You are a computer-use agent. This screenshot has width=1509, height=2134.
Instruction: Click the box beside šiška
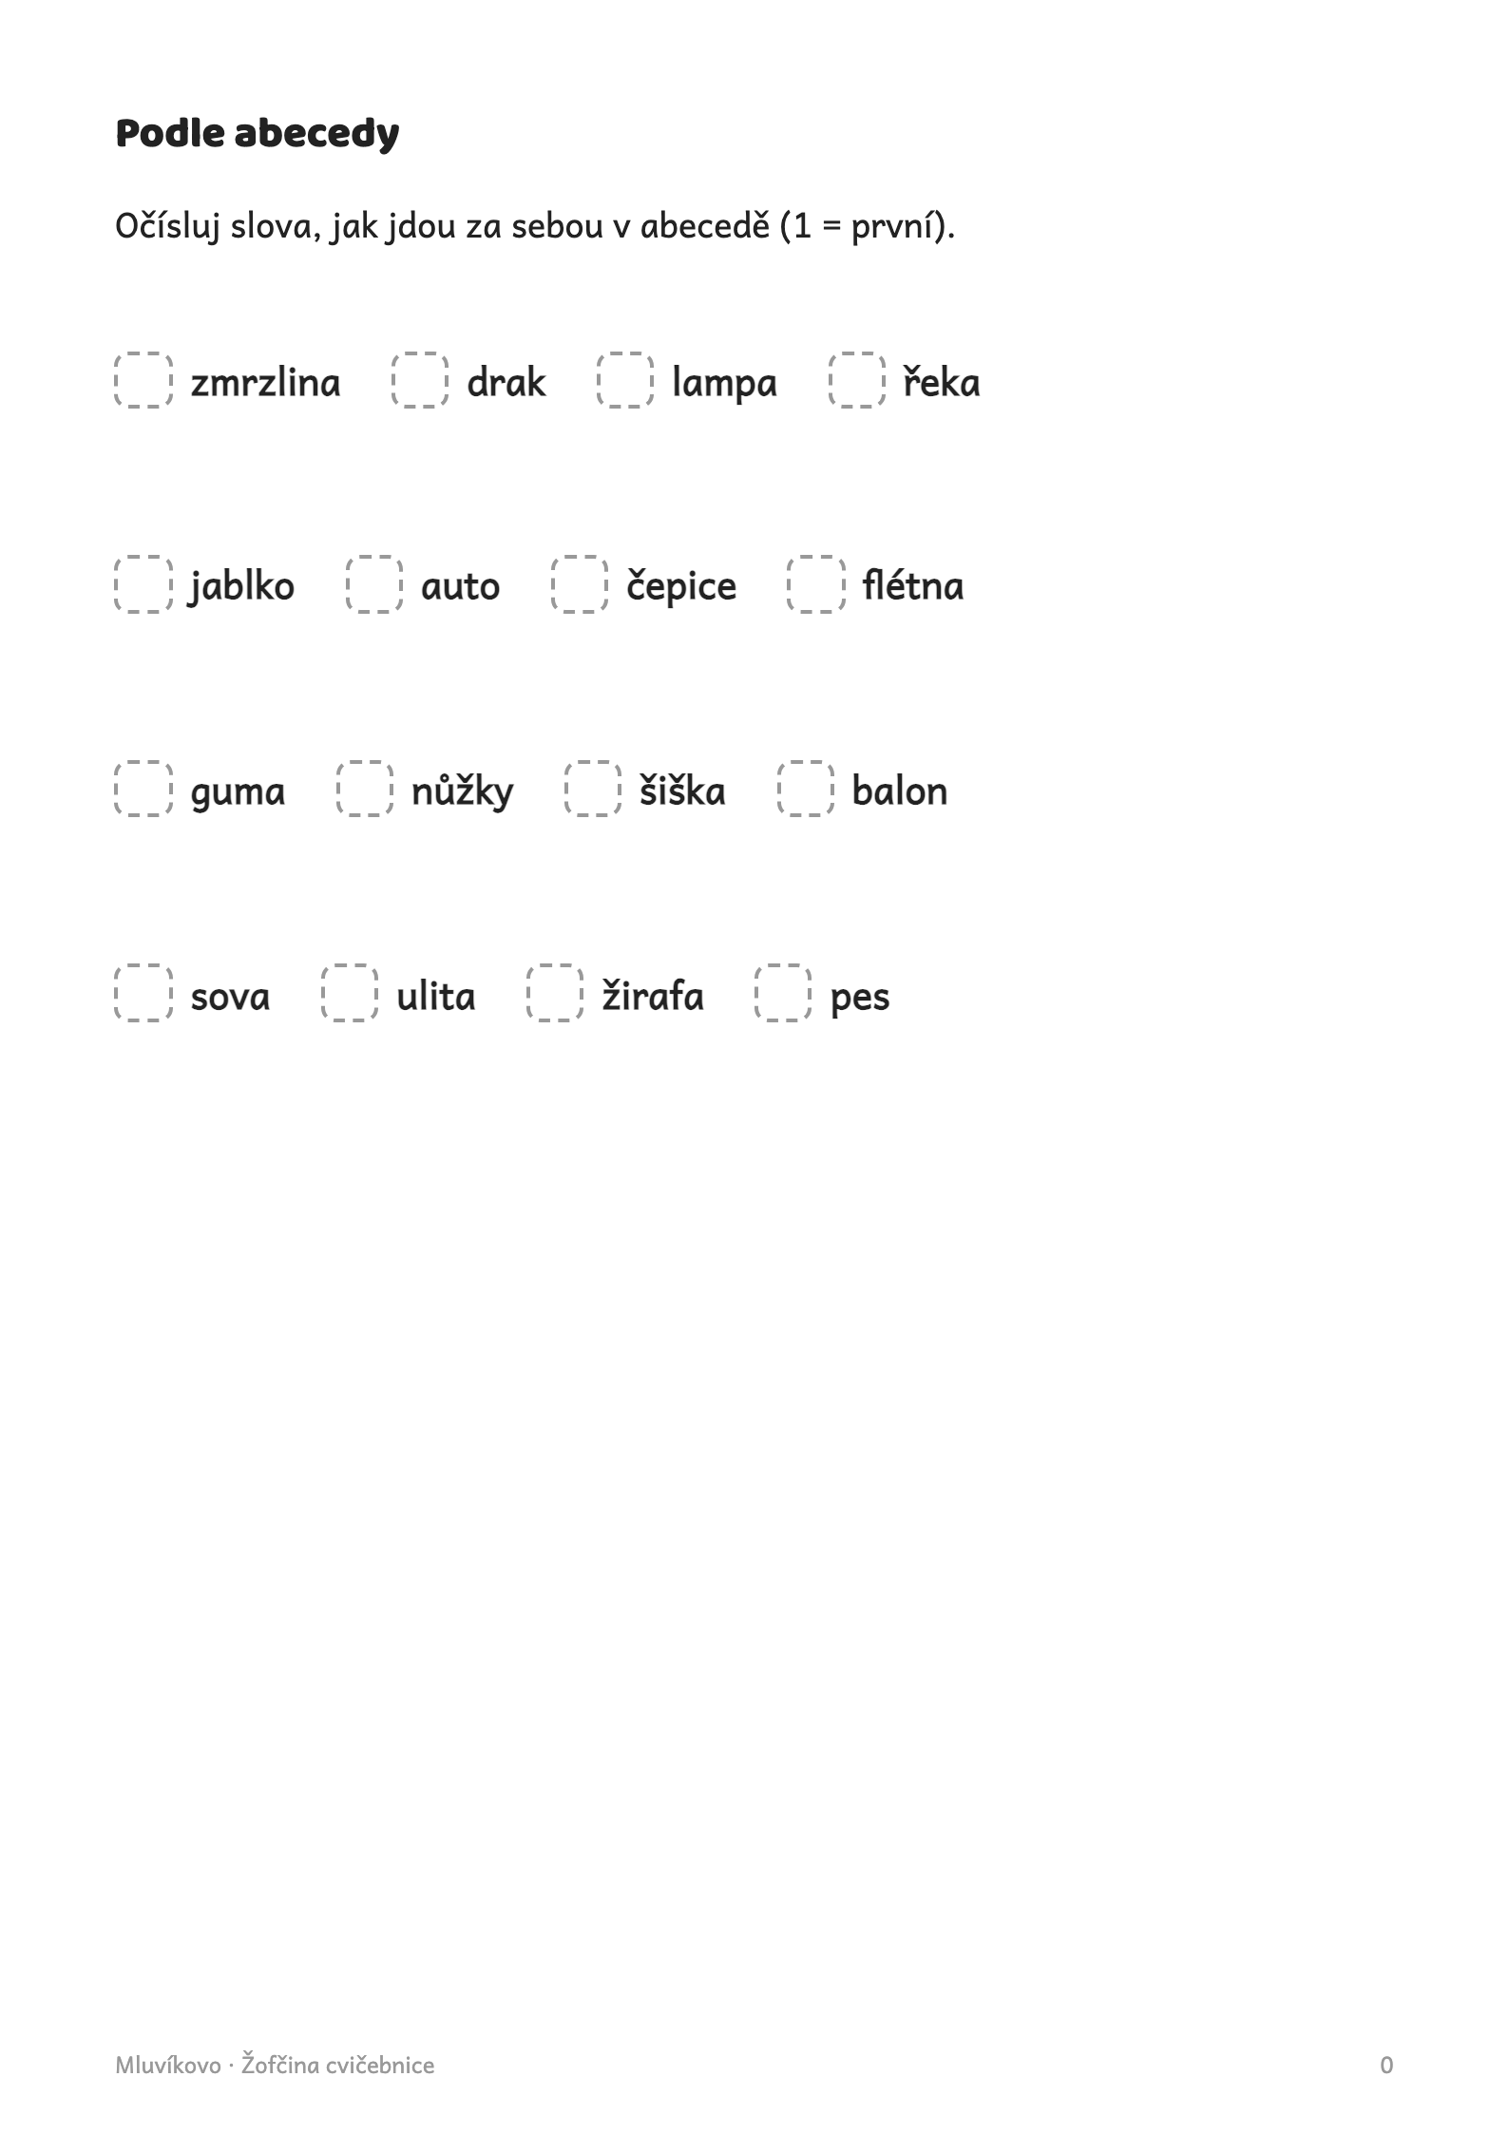click(593, 789)
